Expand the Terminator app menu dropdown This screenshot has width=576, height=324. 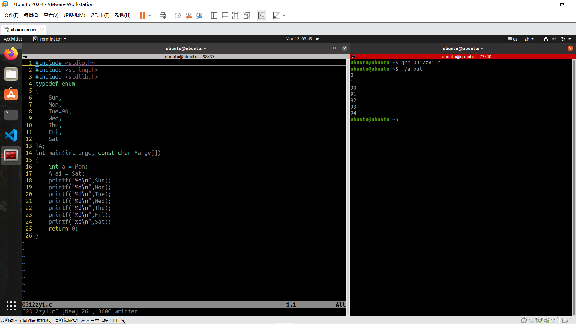point(50,39)
